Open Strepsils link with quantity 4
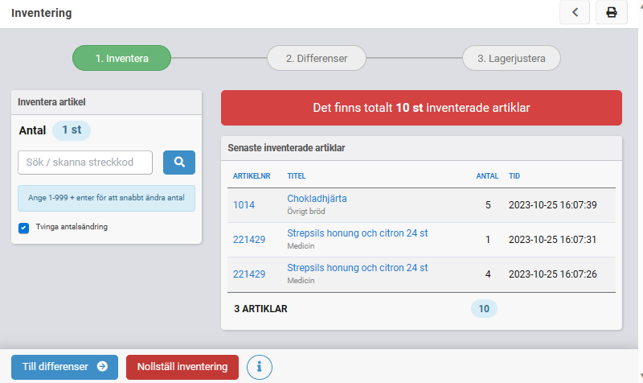This screenshot has width=643, height=383. coord(357,268)
